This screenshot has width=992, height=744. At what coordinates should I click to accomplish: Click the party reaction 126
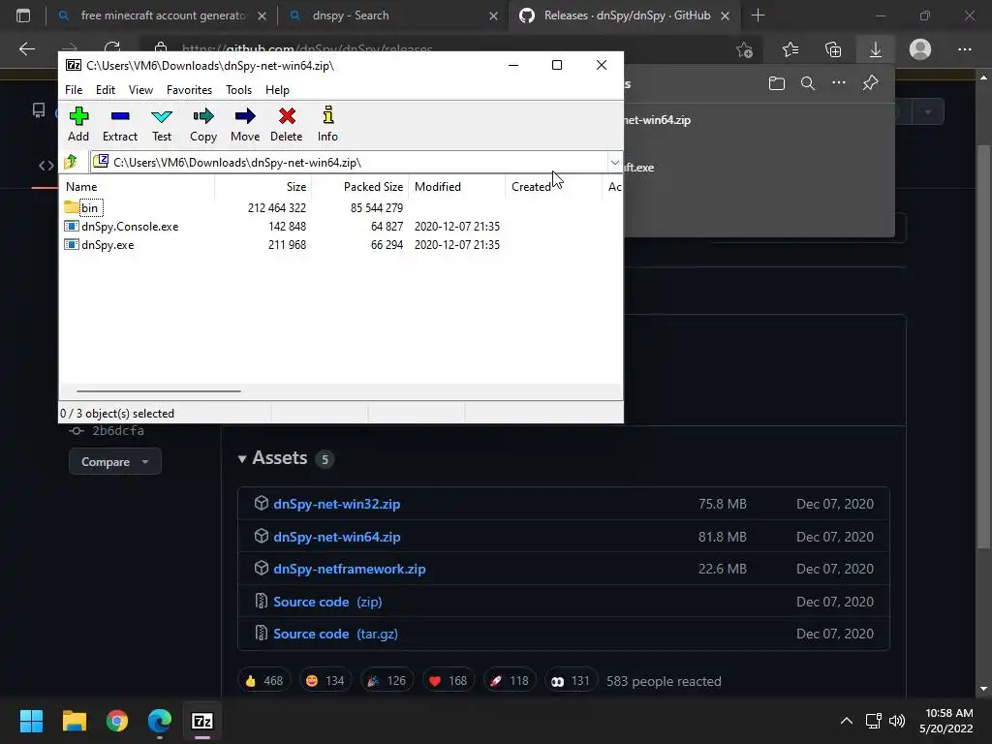click(x=387, y=681)
